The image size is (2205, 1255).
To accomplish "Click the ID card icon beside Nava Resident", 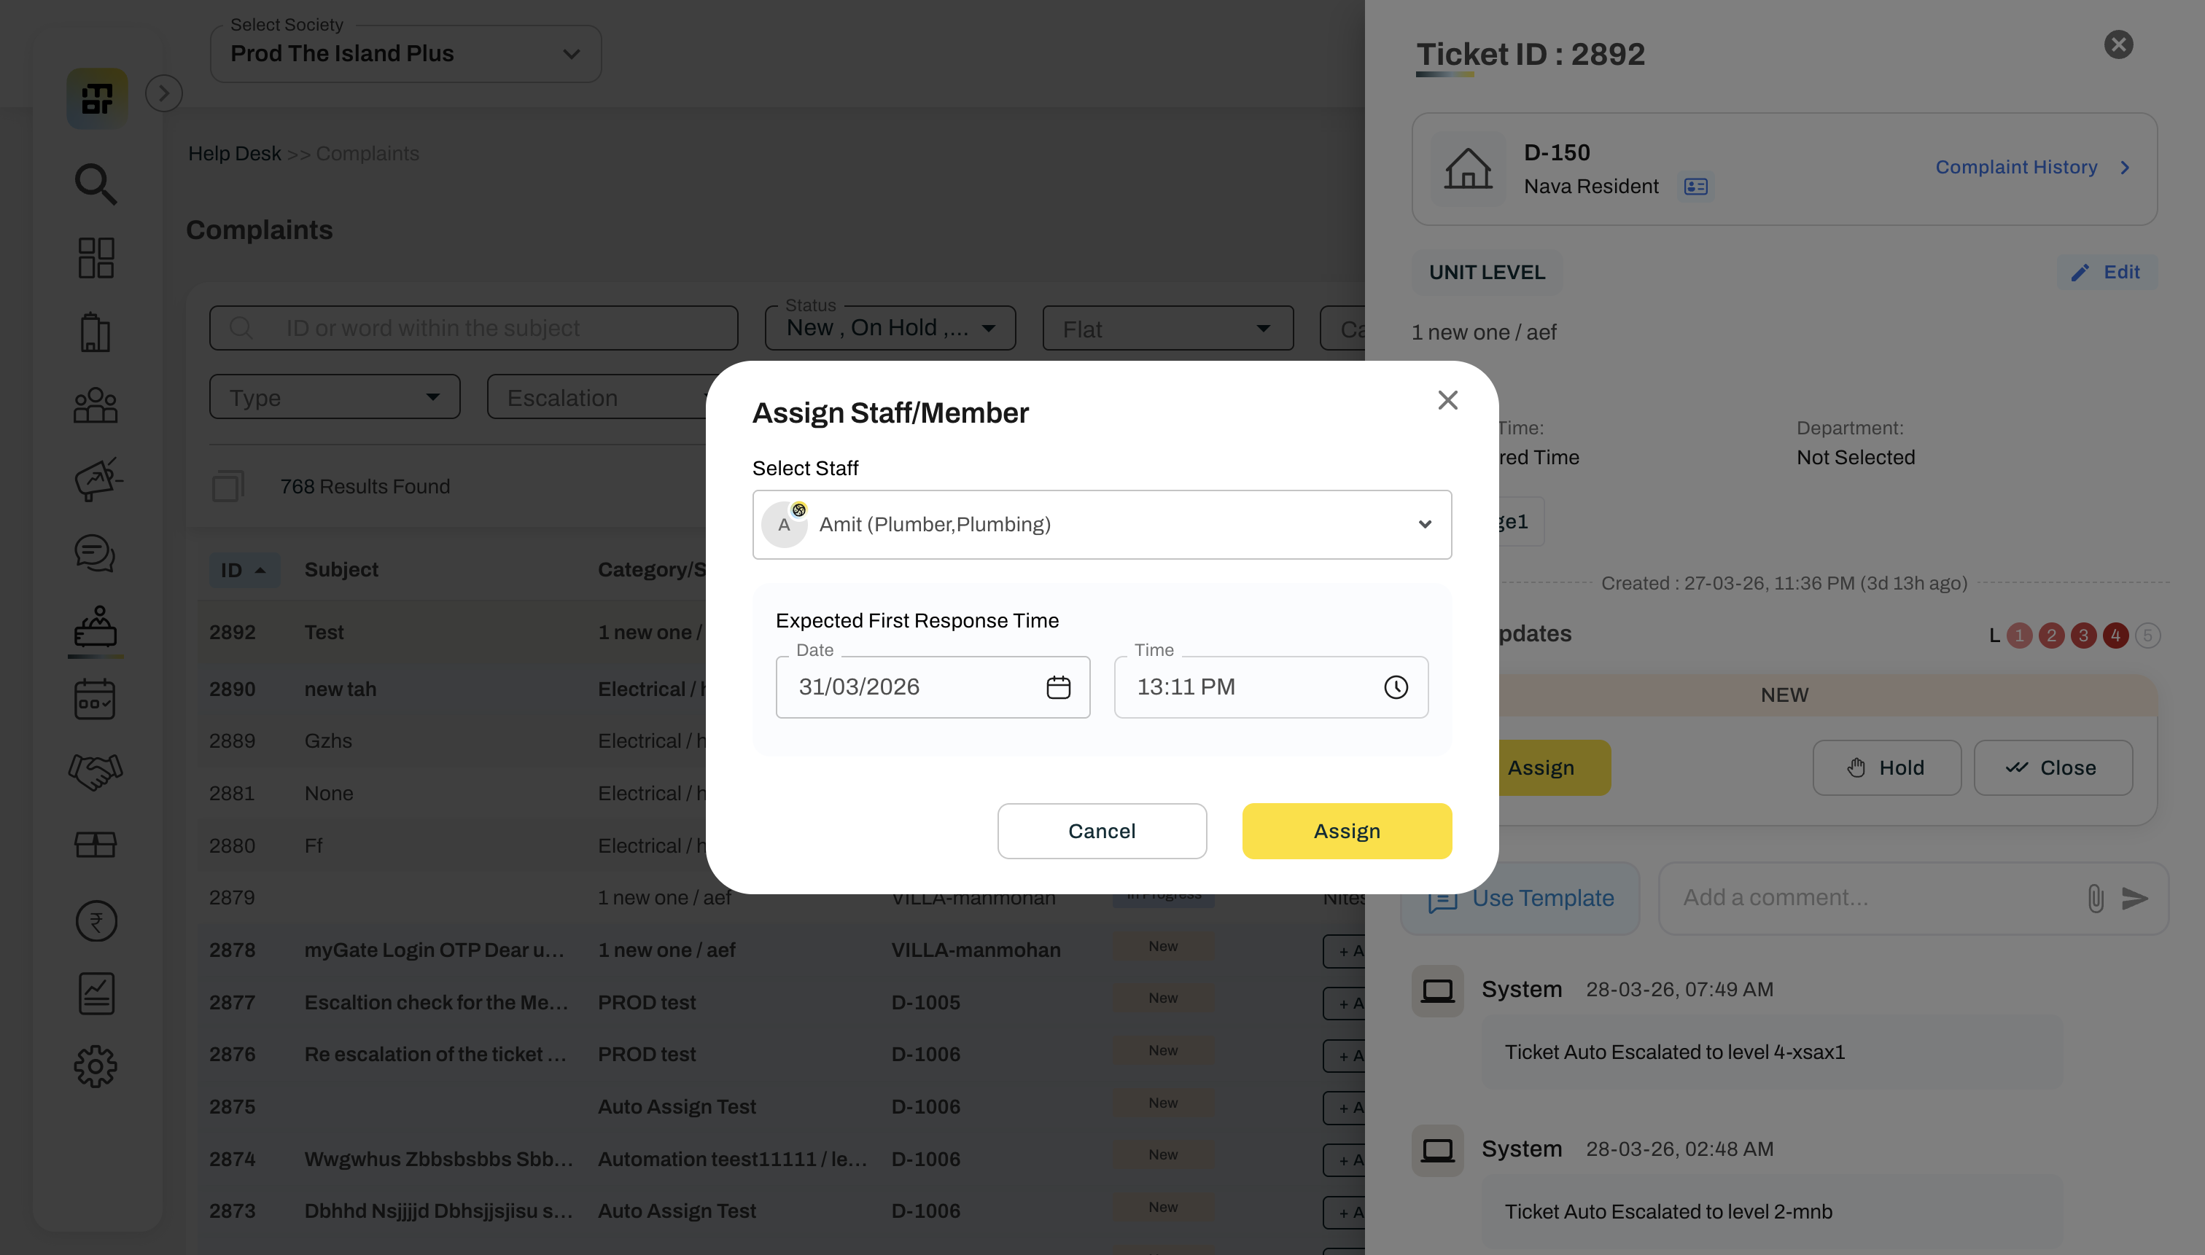I will (1696, 187).
